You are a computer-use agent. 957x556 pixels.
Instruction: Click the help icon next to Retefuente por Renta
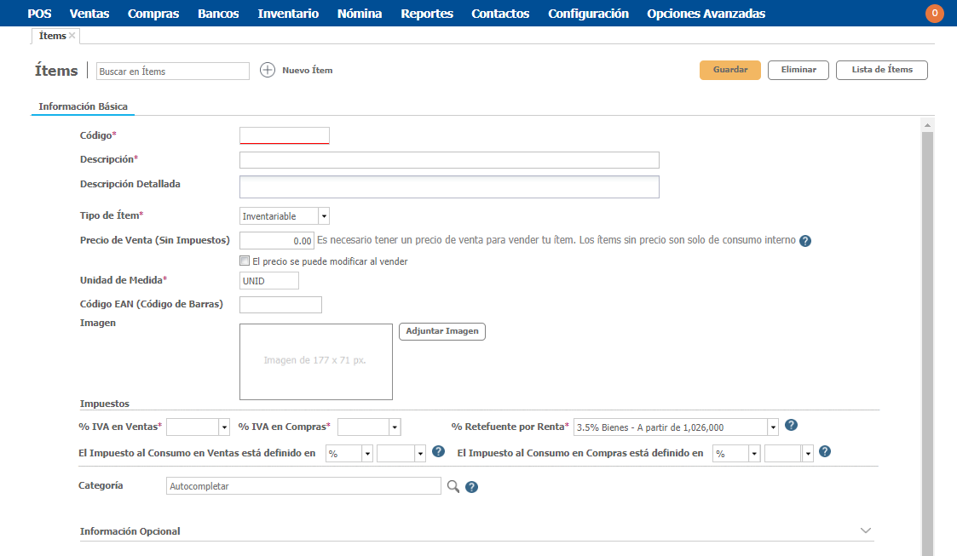[791, 426]
